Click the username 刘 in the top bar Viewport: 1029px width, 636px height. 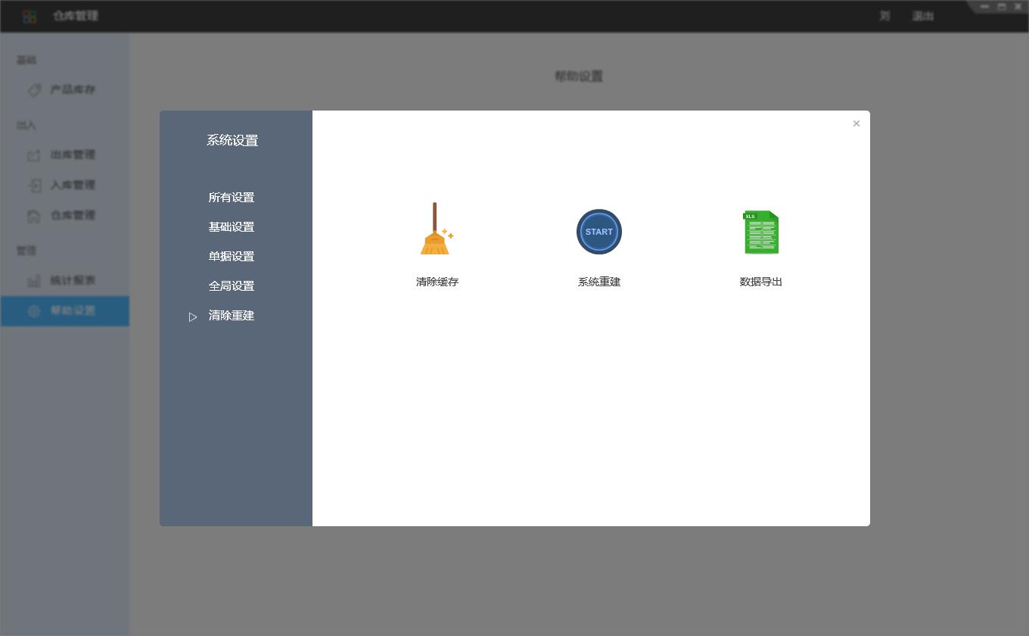coord(884,16)
